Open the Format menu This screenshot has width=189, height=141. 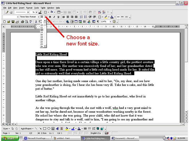[29, 8]
